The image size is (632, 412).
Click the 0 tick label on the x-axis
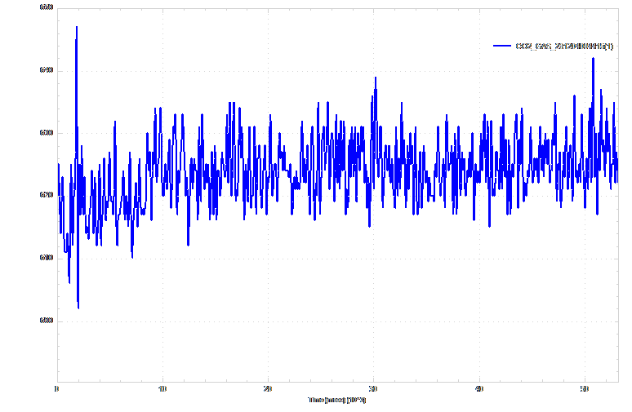tap(56, 389)
